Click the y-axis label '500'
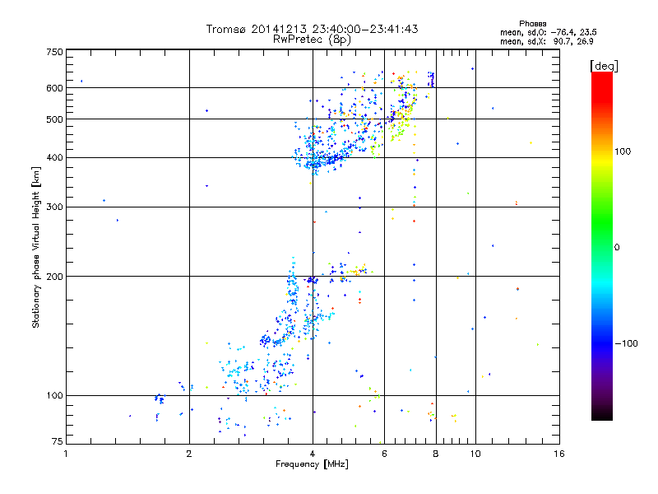 (x=54, y=119)
